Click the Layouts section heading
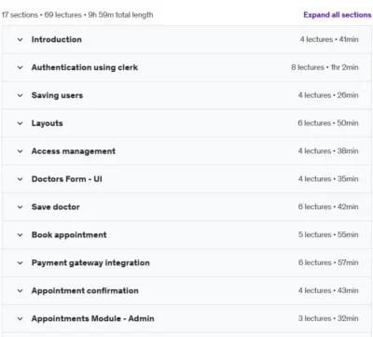 point(47,123)
